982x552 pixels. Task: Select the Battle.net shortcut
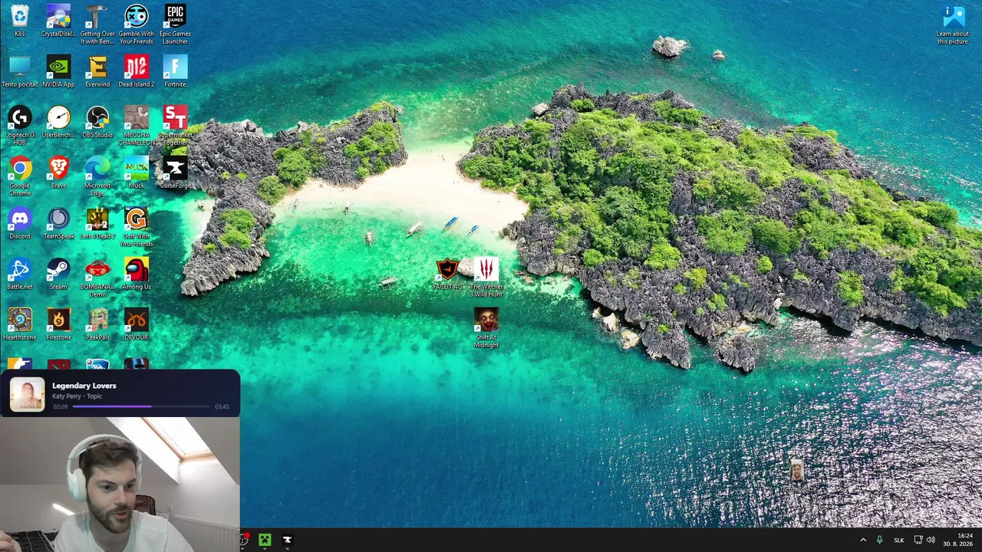pyautogui.click(x=20, y=274)
